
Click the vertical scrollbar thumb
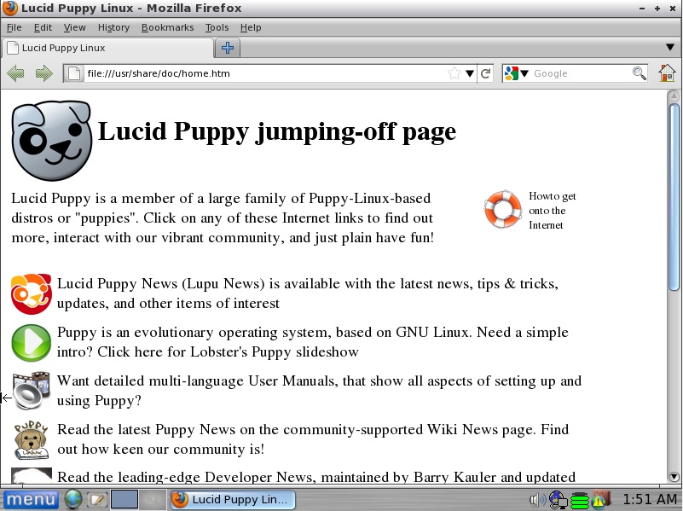coord(674,196)
